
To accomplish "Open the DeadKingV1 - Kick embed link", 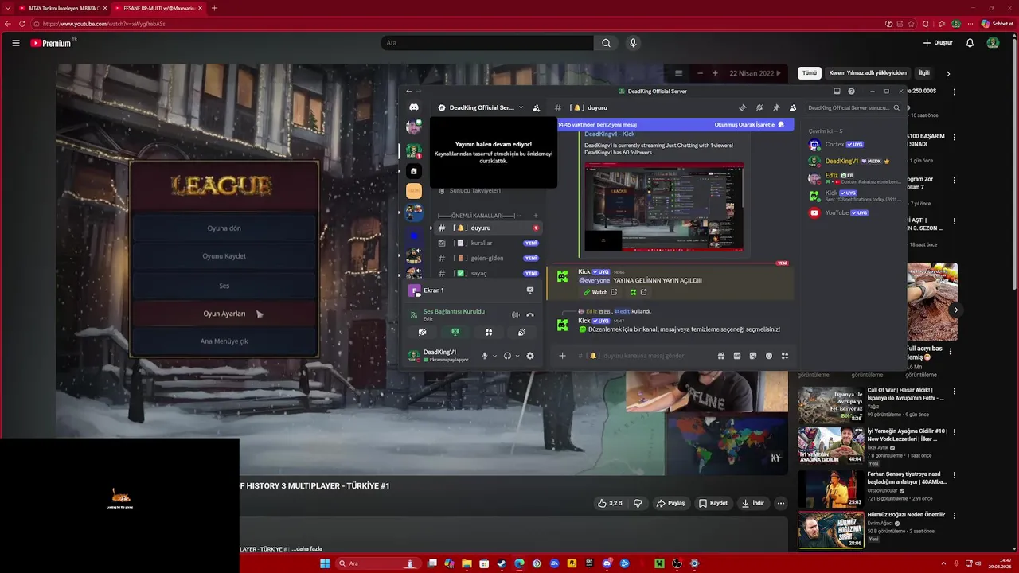I will [x=609, y=134].
